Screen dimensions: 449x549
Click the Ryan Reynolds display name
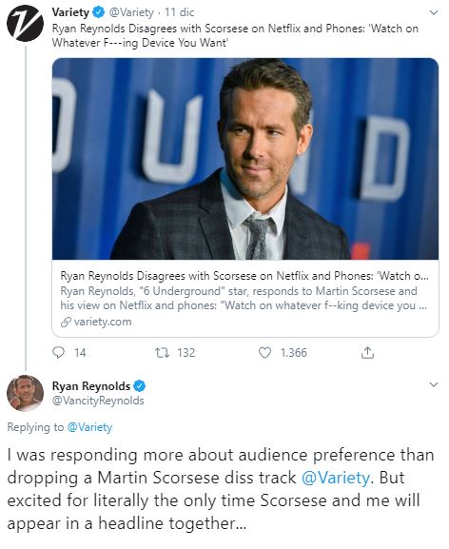coord(91,386)
